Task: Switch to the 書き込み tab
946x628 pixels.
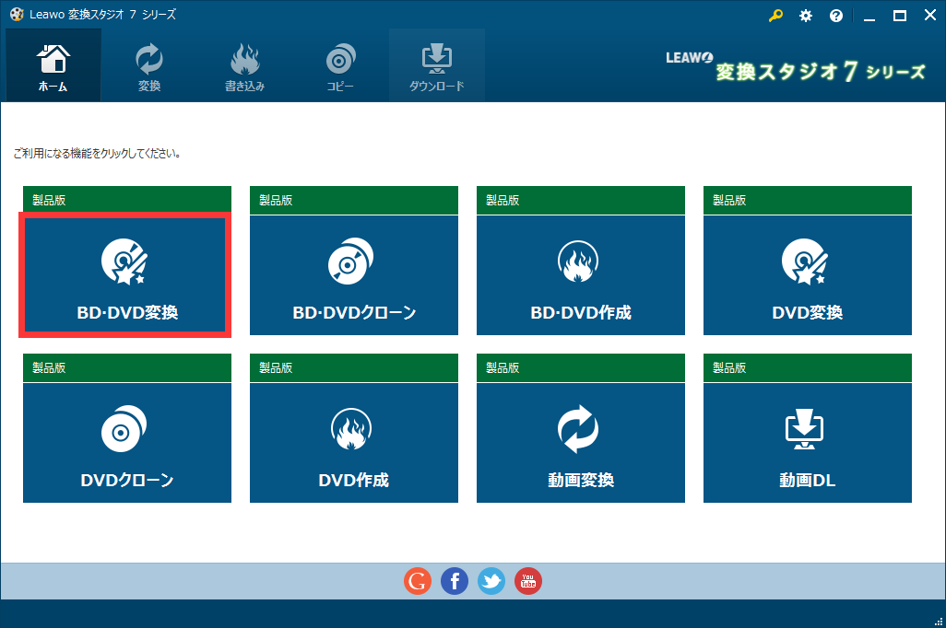Action: (x=244, y=64)
